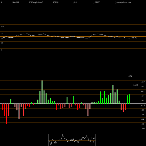Click the RSI value label 41.97

[134, 38]
